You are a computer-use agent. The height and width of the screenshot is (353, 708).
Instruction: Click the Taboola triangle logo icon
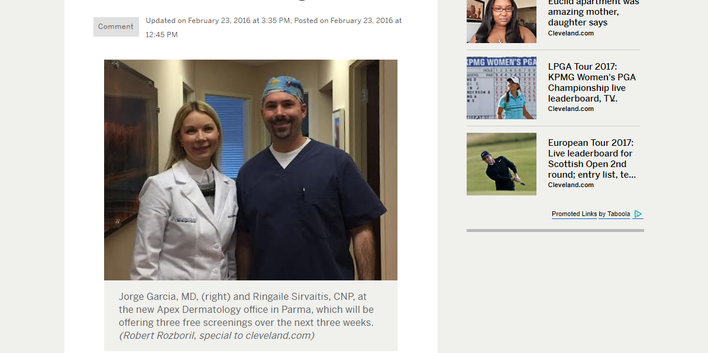638,214
